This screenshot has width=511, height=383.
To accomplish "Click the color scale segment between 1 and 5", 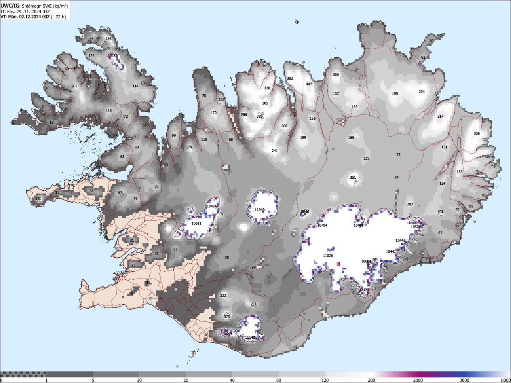I will tap(69, 374).
